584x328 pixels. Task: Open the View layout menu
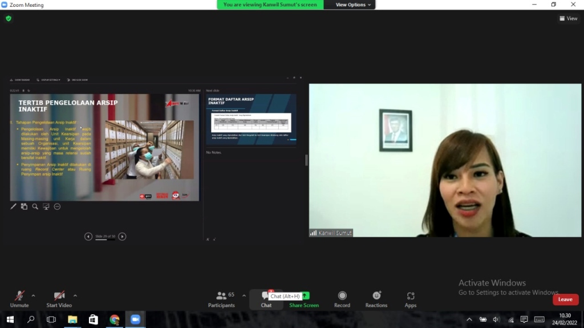pyautogui.click(x=569, y=18)
